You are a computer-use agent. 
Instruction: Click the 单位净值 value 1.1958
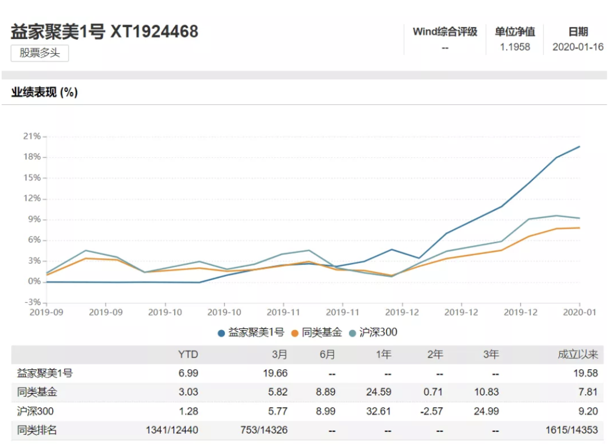tap(515, 47)
